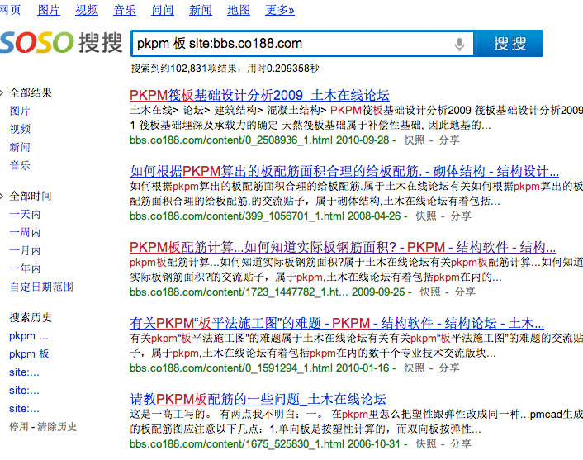Image resolution: width=583 pixels, height=460 pixels.
Task: Limit results to 一天内
Action: click(x=25, y=214)
